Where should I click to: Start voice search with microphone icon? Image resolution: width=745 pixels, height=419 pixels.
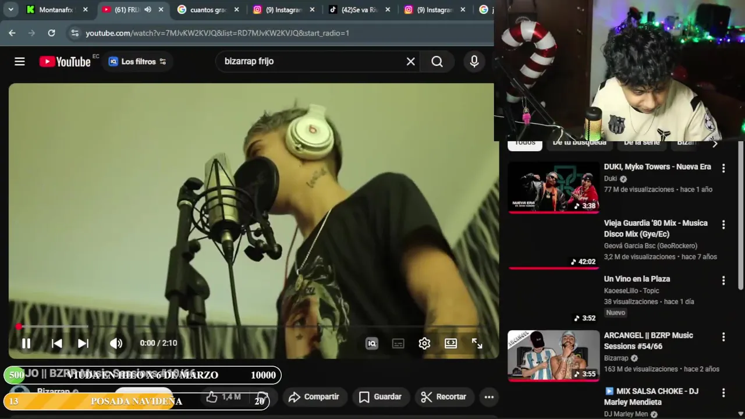pyautogui.click(x=474, y=61)
